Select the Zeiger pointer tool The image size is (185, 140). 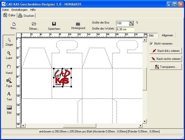(9, 42)
